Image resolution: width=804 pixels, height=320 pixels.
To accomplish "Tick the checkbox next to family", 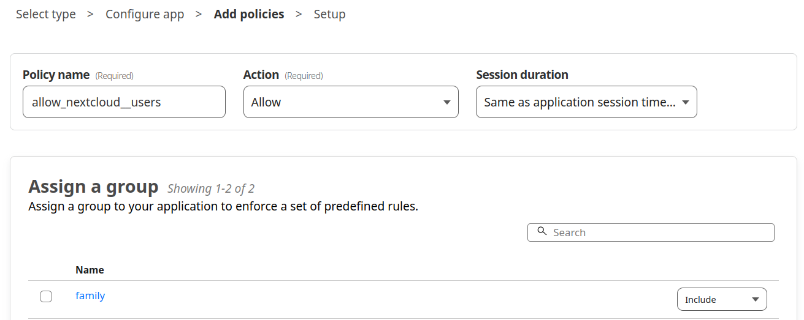I will pyautogui.click(x=46, y=297).
